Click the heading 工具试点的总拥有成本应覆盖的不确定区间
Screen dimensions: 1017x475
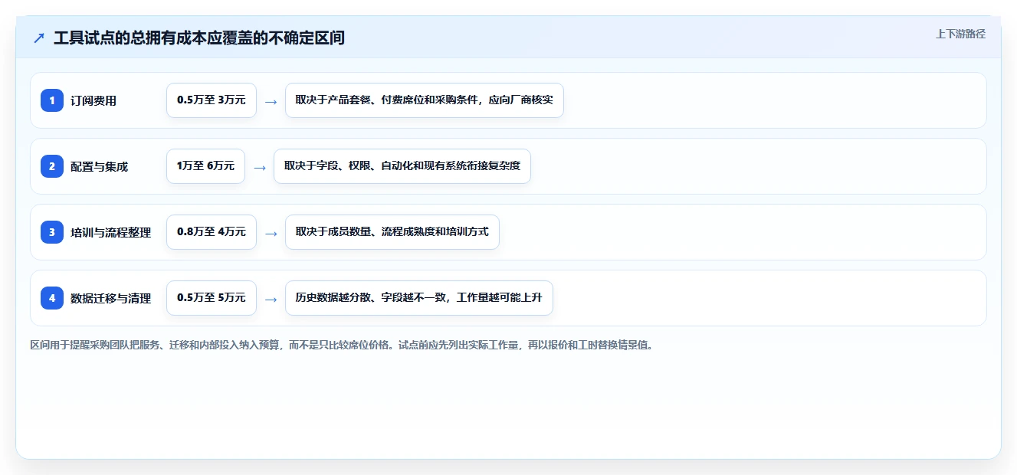[x=199, y=38]
